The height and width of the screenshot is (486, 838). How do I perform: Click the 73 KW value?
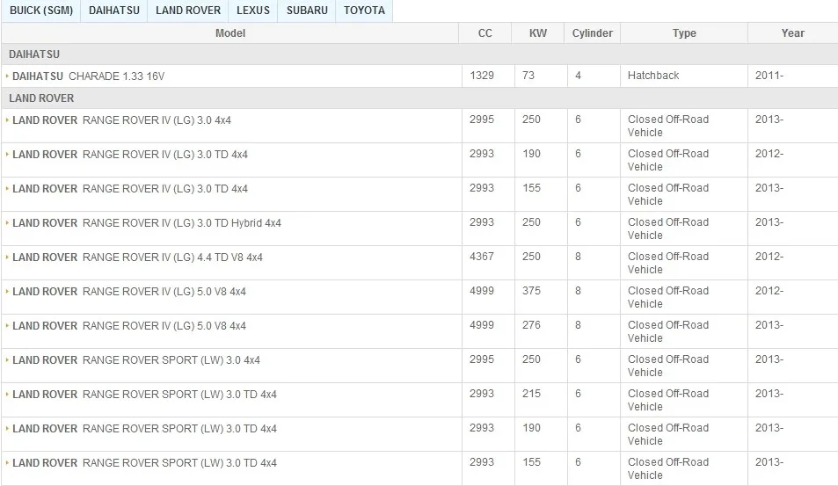tap(528, 76)
